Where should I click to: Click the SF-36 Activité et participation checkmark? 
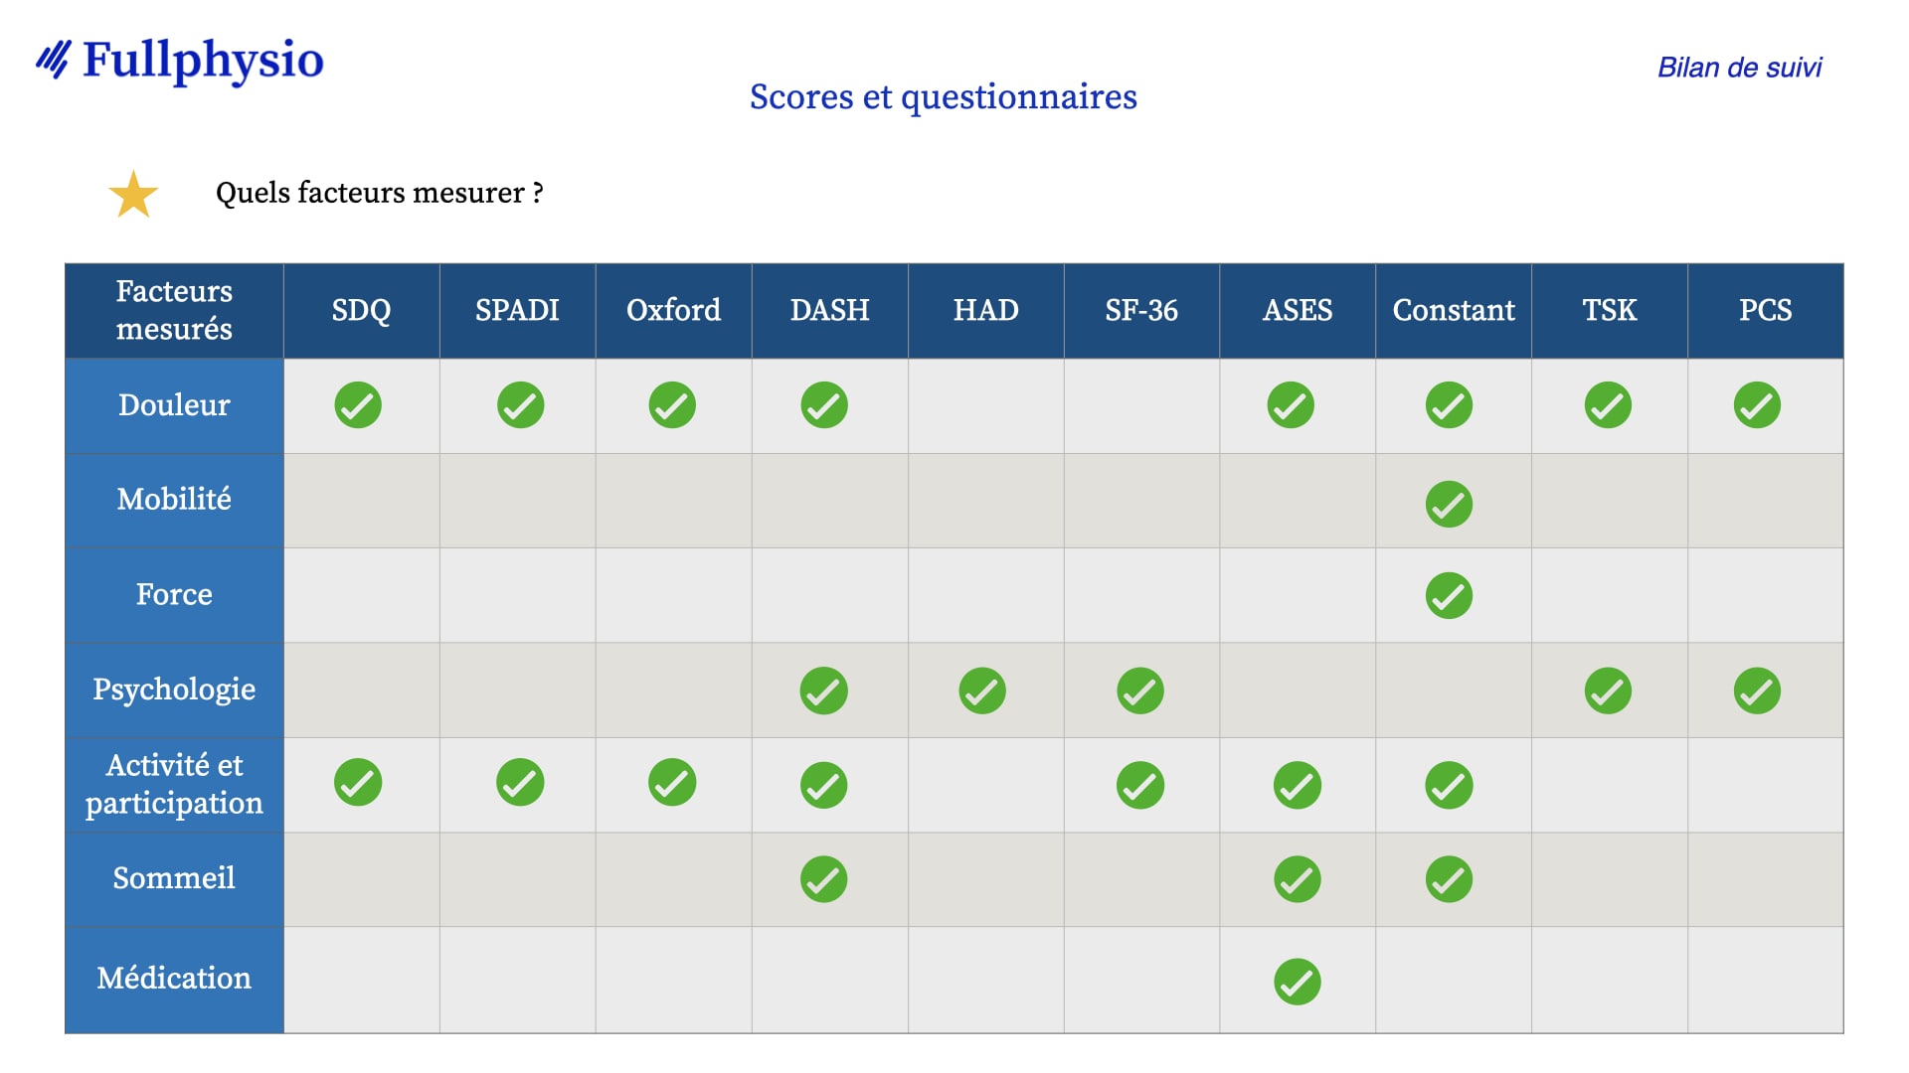tap(1140, 786)
